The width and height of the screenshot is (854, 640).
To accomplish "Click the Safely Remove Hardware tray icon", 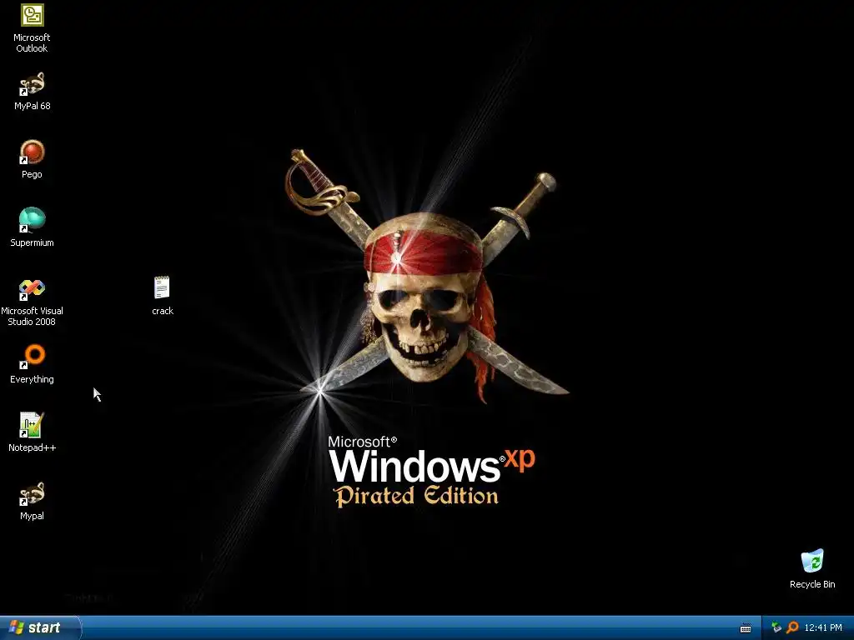I will tap(776, 627).
